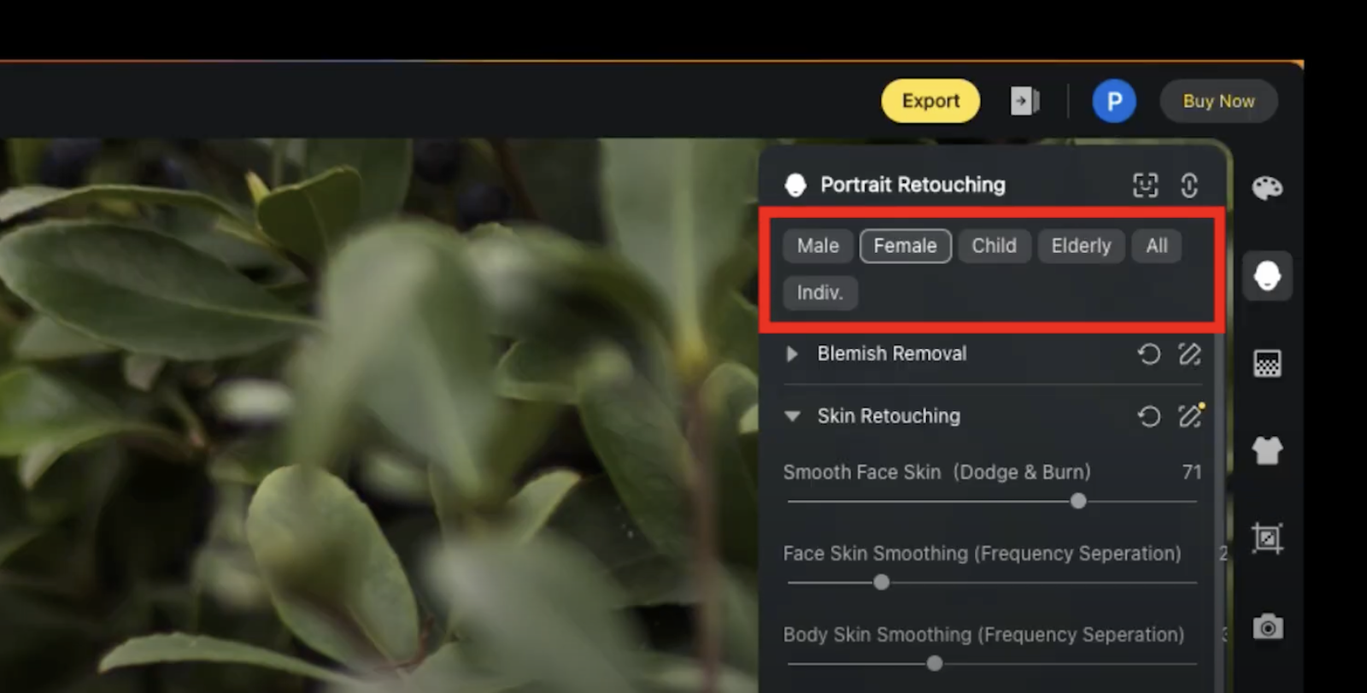
Task: Open the mask brush icon for Skin Retouching
Action: click(x=1190, y=416)
